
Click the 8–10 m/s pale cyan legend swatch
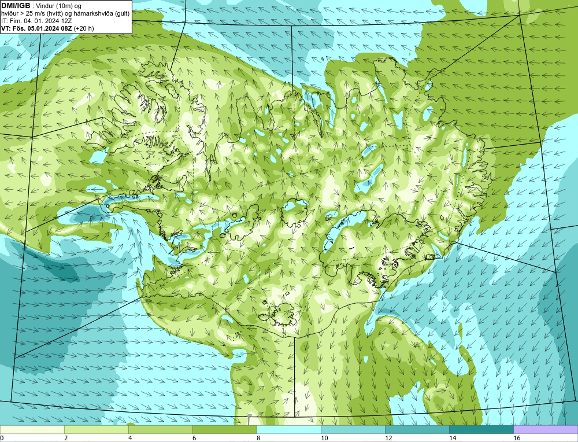click(289, 429)
